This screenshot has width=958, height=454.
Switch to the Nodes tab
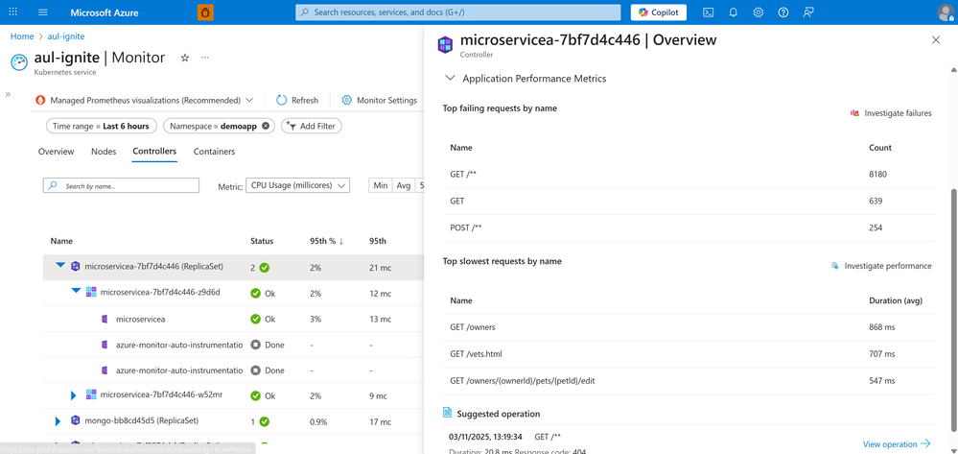(104, 151)
